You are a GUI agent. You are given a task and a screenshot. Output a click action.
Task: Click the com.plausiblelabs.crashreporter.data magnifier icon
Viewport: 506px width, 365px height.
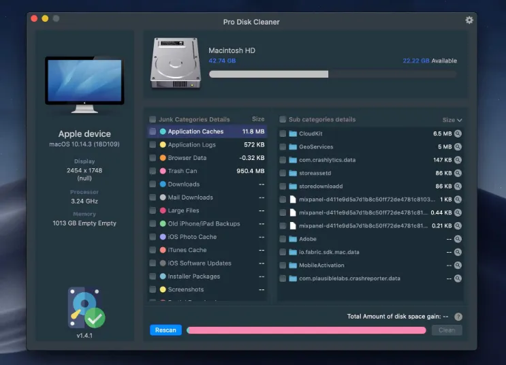coord(458,279)
